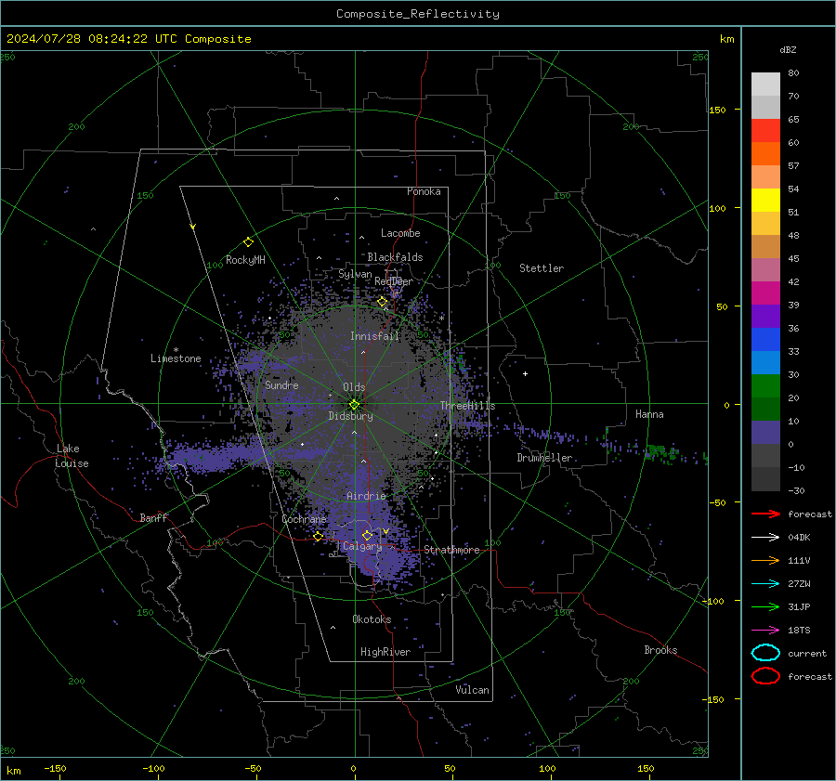
Task: Click the Lake Louise label
Action: coord(72,456)
